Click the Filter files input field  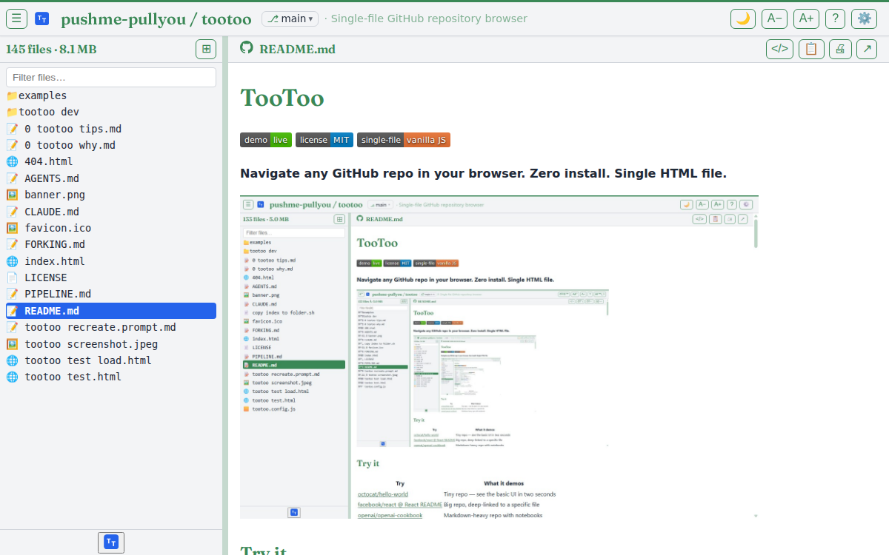111,77
